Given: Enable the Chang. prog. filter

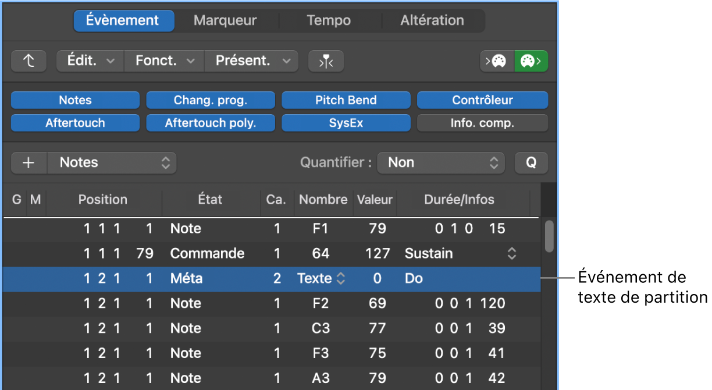Looking at the screenshot, I should click(210, 100).
